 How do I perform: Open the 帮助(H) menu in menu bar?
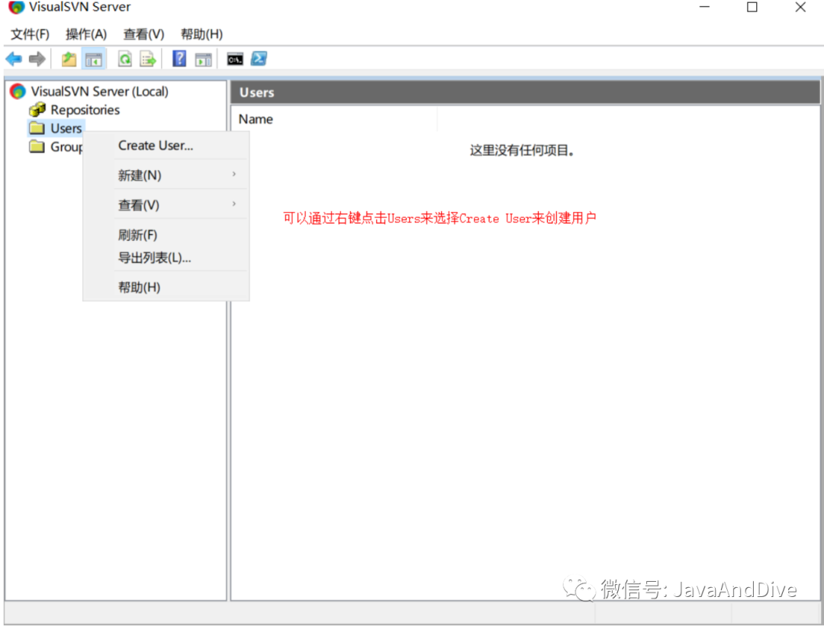(201, 34)
